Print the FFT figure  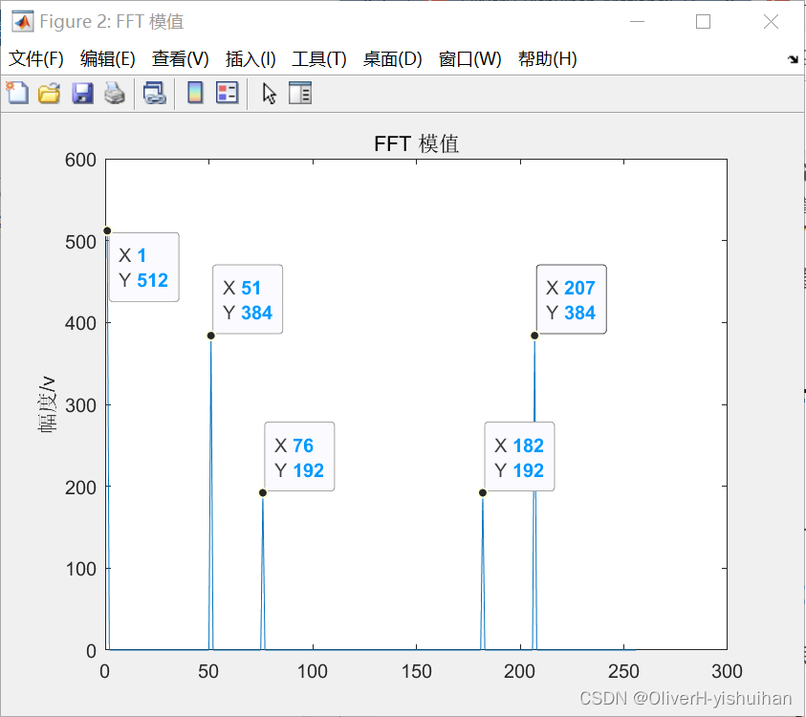coord(114,93)
